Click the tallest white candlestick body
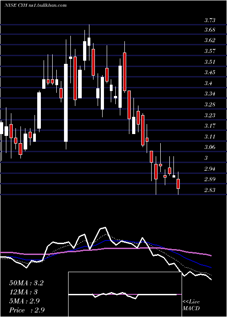The width and height of the screenshot is (227, 317). (x=66, y=103)
